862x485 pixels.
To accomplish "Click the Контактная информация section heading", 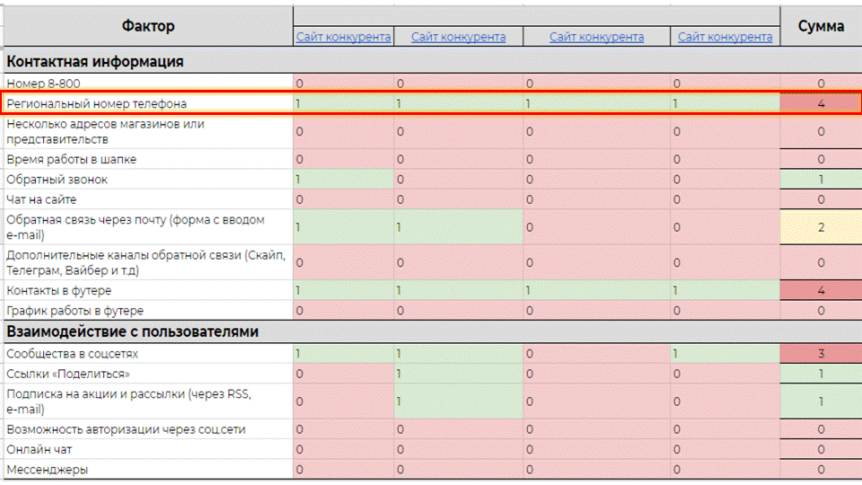I will (95, 62).
